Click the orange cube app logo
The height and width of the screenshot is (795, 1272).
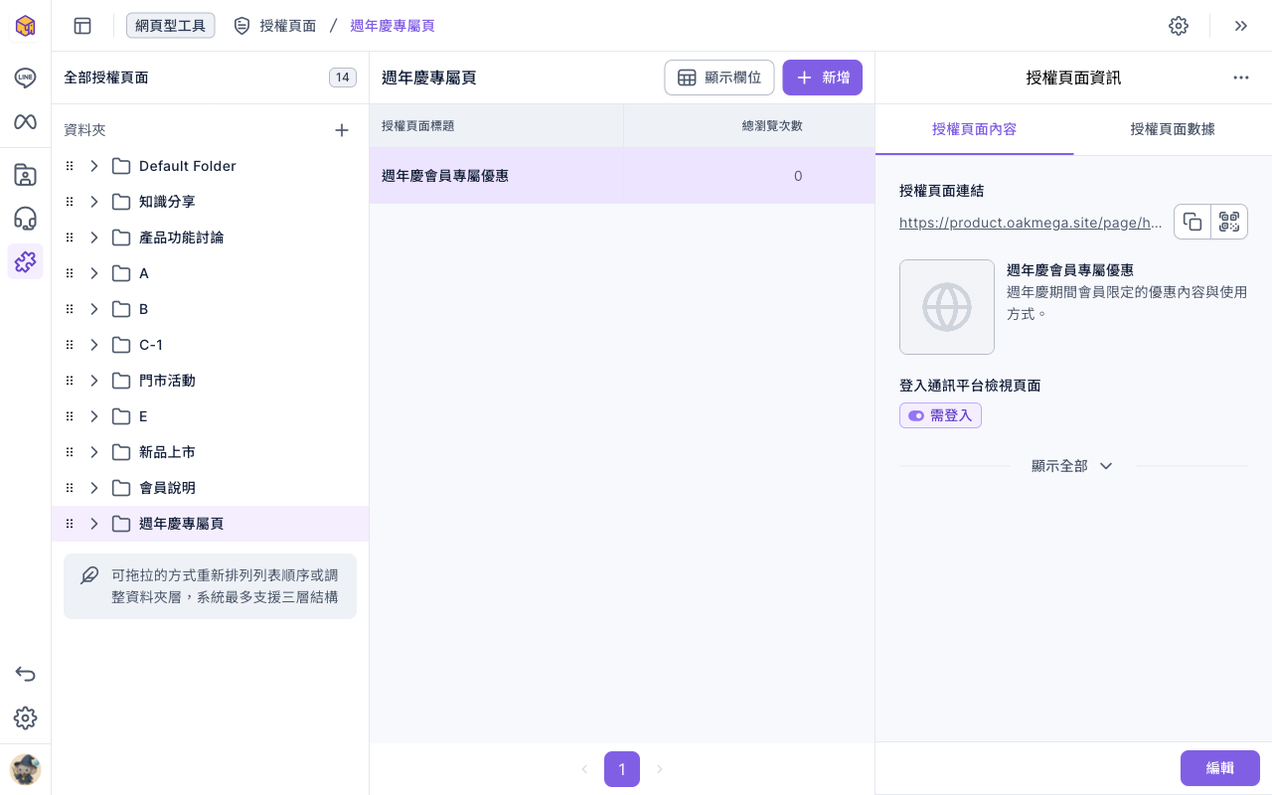[25, 26]
